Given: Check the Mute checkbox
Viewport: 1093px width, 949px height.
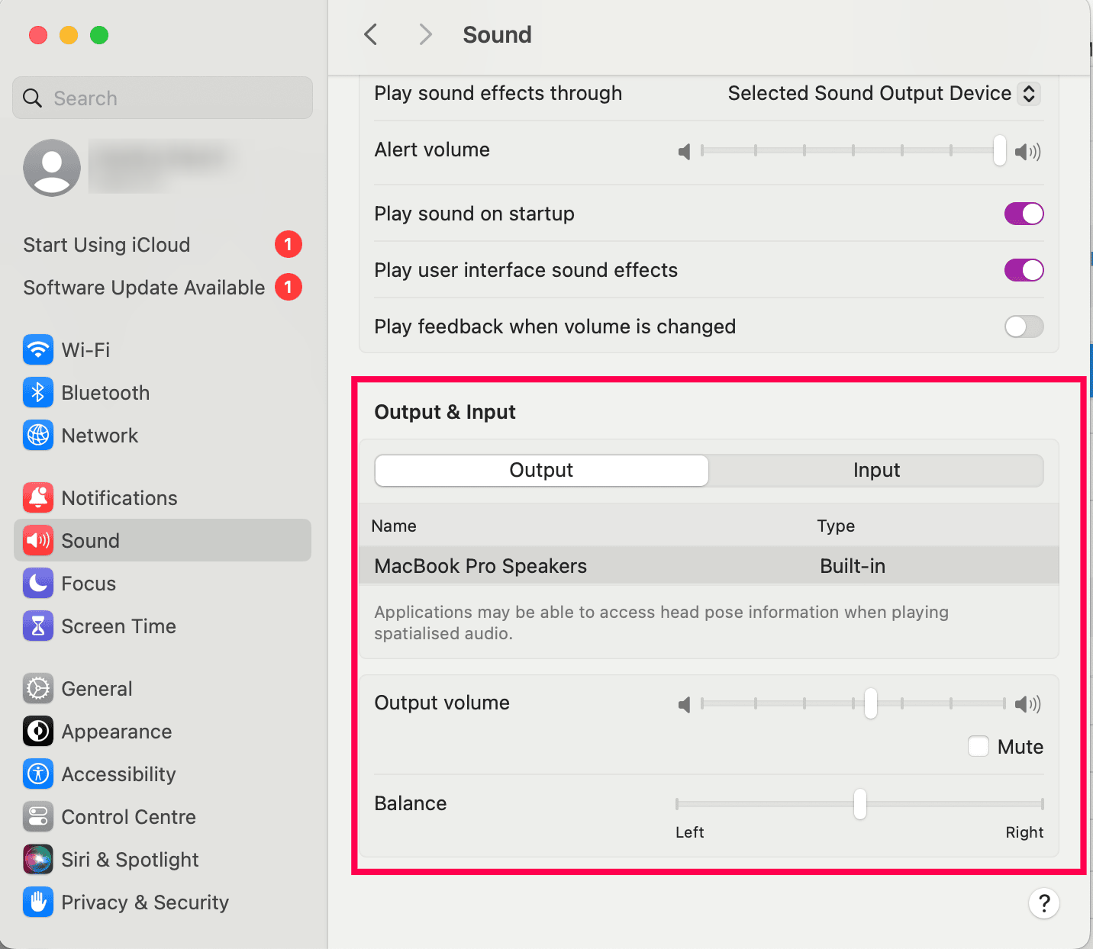Looking at the screenshot, I should click(979, 746).
